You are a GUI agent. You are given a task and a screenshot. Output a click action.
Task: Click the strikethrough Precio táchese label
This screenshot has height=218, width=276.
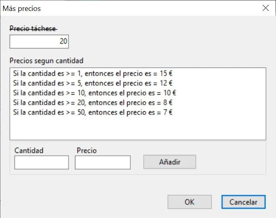pyautogui.click(x=33, y=28)
